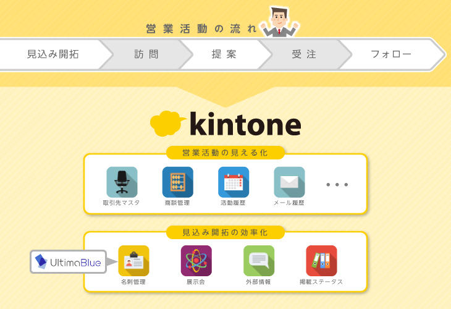Viewport: 451px width, 309px height.
Task: Select the フォロー step arrow
Action: [x=391, y=54]
